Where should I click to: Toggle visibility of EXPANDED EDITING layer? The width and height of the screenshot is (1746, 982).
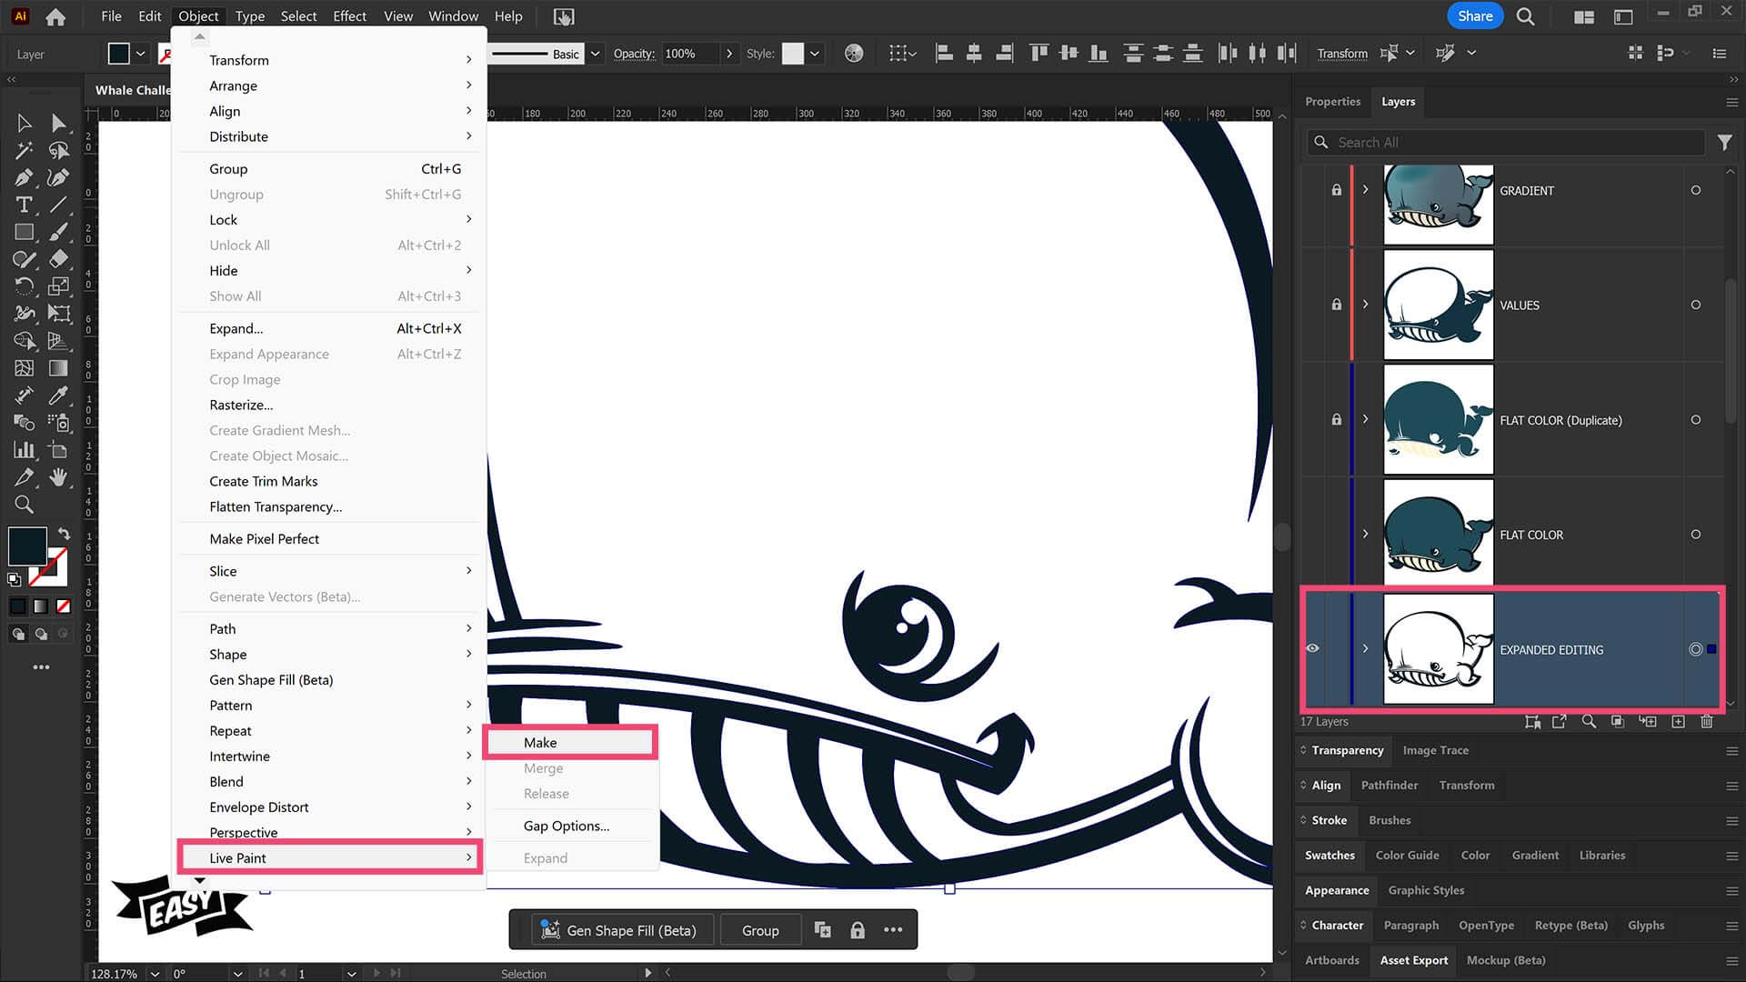pyautogui.click(x=1312, y=649)
